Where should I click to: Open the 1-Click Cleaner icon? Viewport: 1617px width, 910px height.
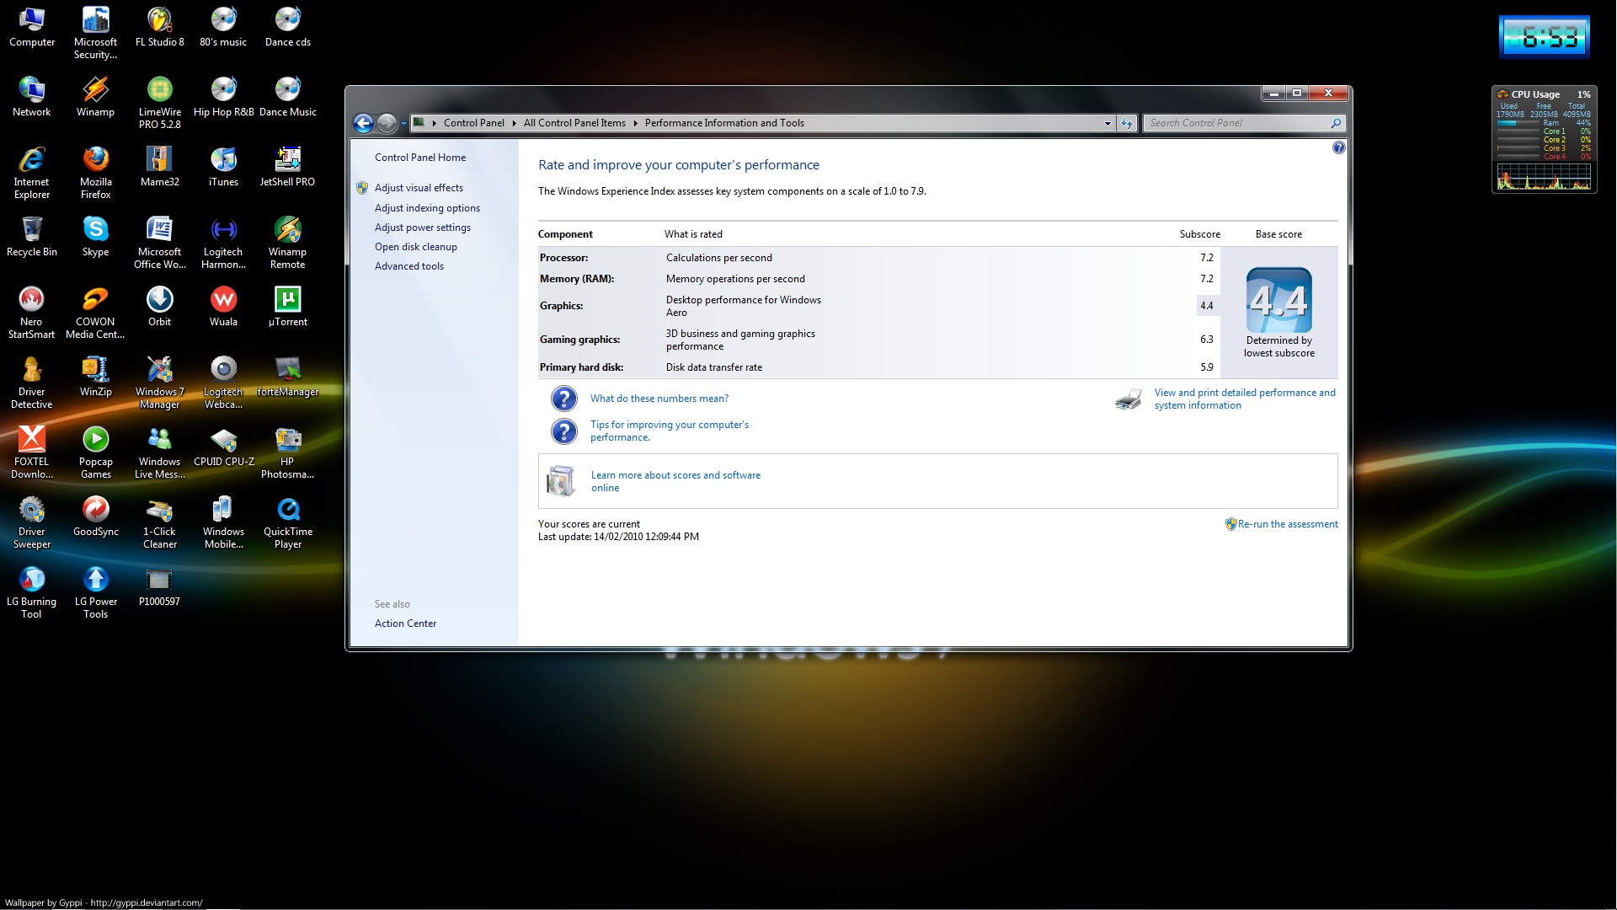point(159,522)
